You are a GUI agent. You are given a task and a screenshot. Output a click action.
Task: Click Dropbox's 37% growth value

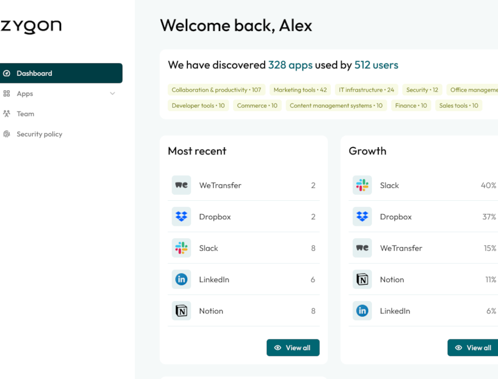489,217
